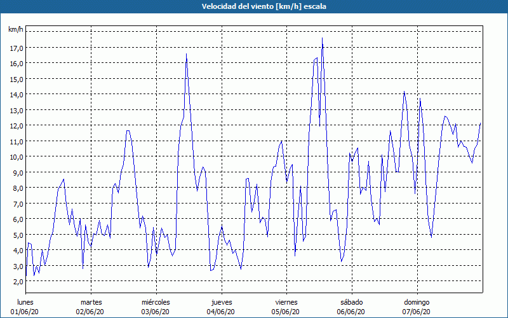
Task: Click the 7,0 axis value
Action: coord(18,204)
